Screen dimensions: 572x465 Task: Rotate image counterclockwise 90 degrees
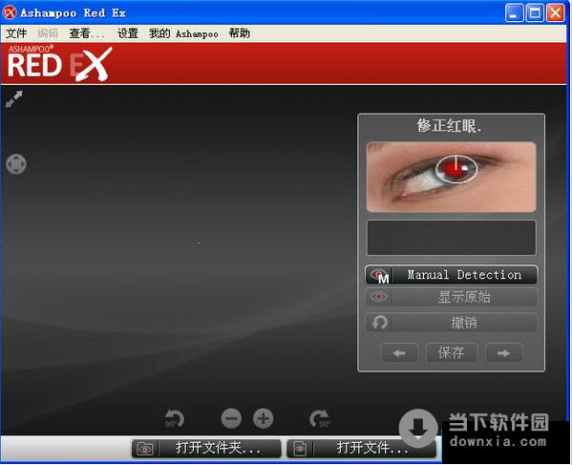click(x=175, y=418)
